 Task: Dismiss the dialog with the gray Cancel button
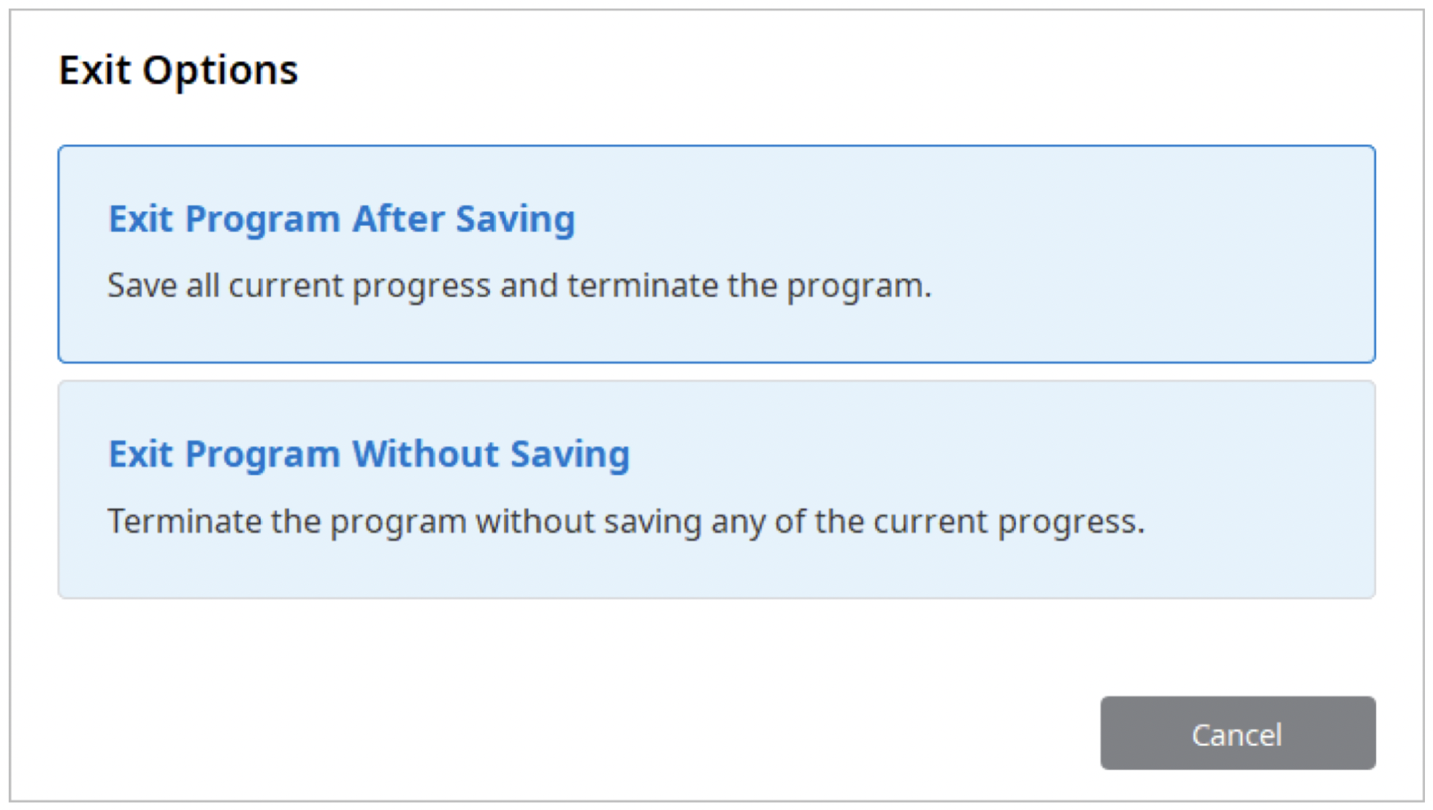[x=1237, y=733]
